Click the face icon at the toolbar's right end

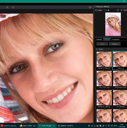pyautogui.click(x=90, y=7)
